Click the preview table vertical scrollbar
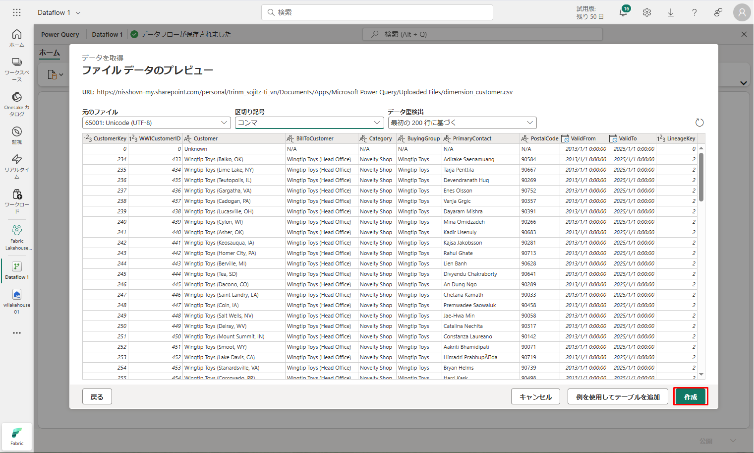The height and width of the screenshot is (453, 754). pos(701,177)
